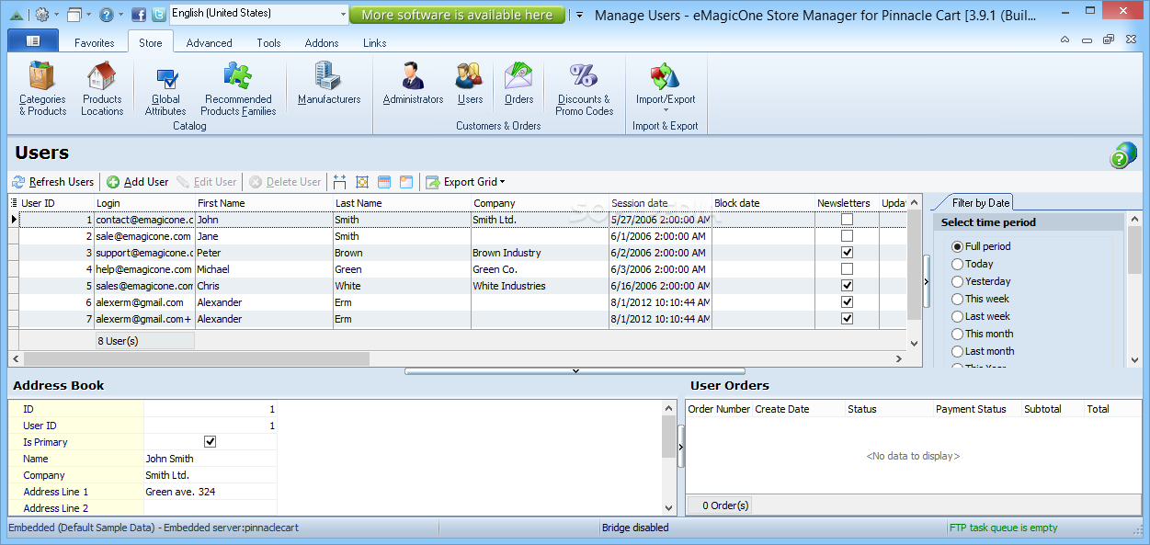Open the quick access toolbar customize arrow
This screenshot has width=1150, height=545.
point(578,16)
